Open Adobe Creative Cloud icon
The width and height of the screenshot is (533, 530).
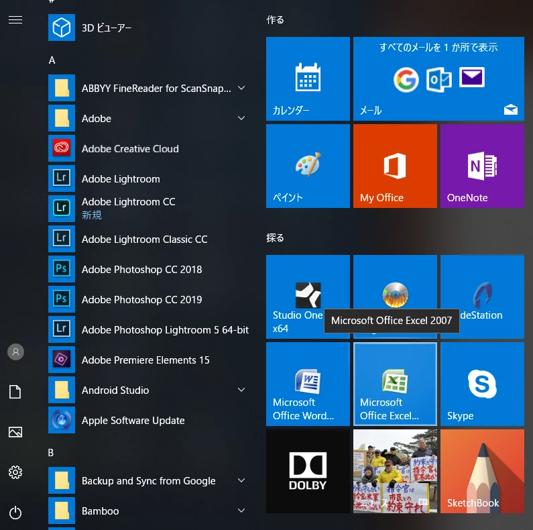click(62, 148)
